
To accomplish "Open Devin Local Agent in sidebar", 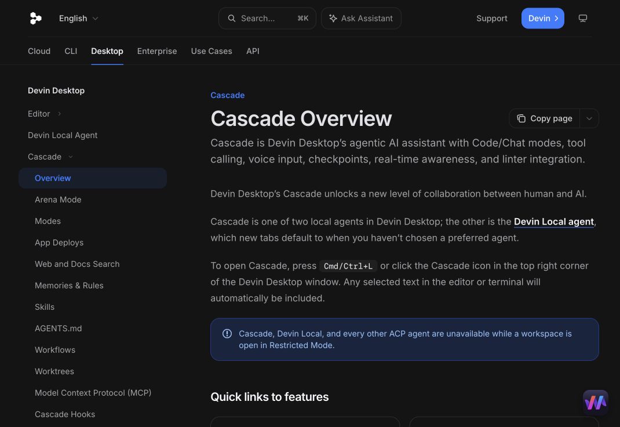I will coord(63,135).
